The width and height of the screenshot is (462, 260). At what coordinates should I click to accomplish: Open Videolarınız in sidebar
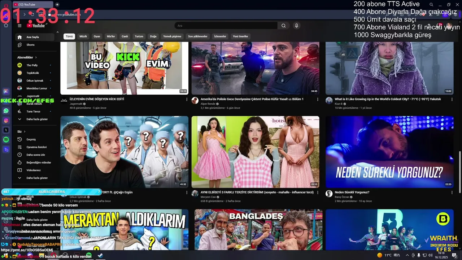[x=35, y=170]
